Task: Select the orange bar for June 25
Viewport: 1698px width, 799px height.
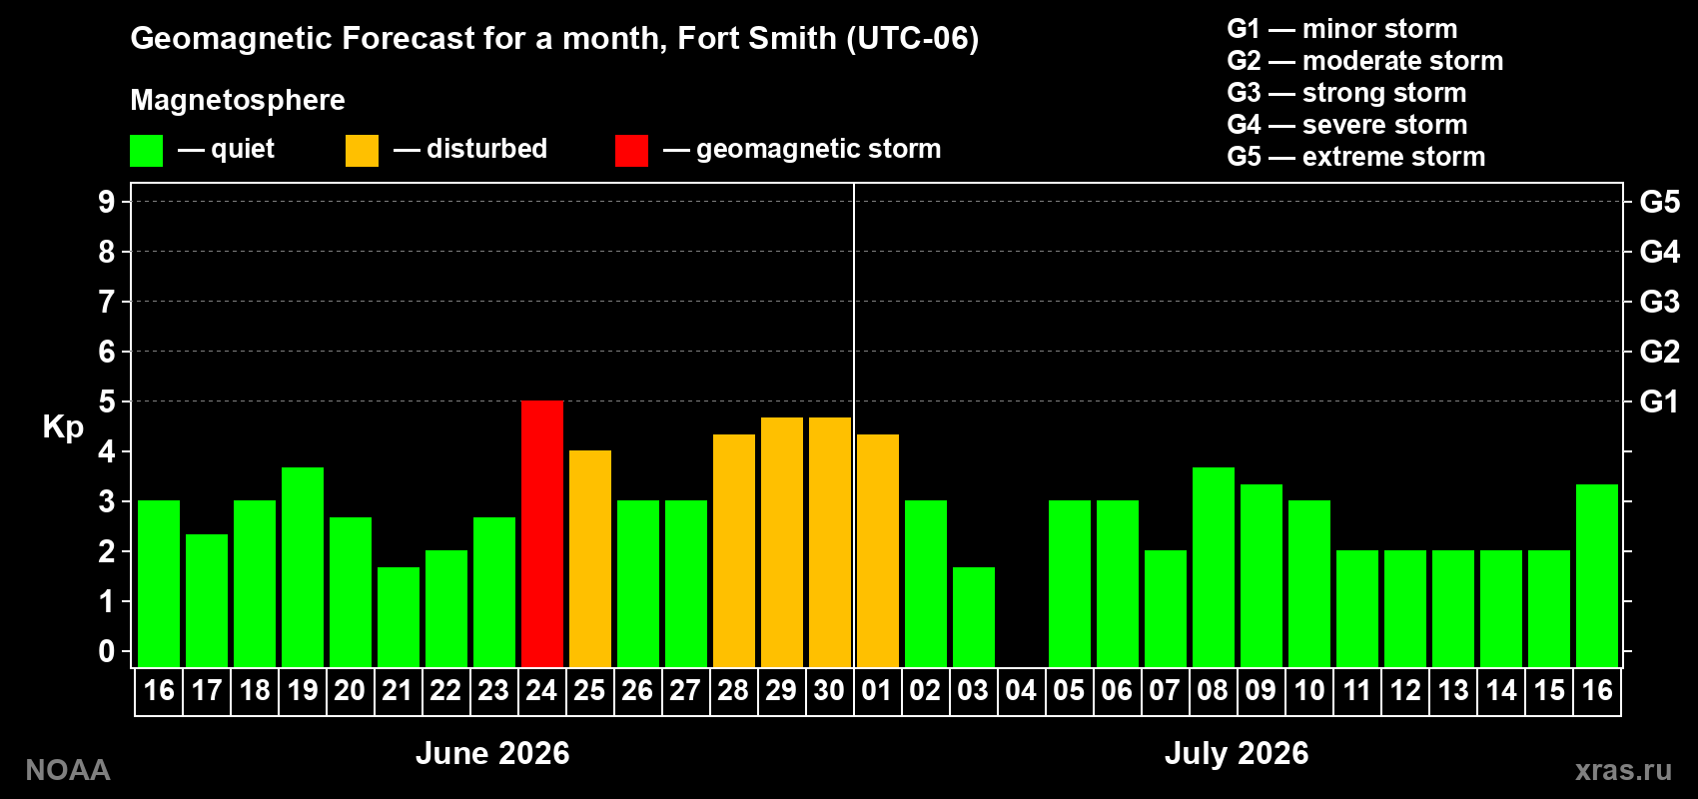Action: pos(590,558)
